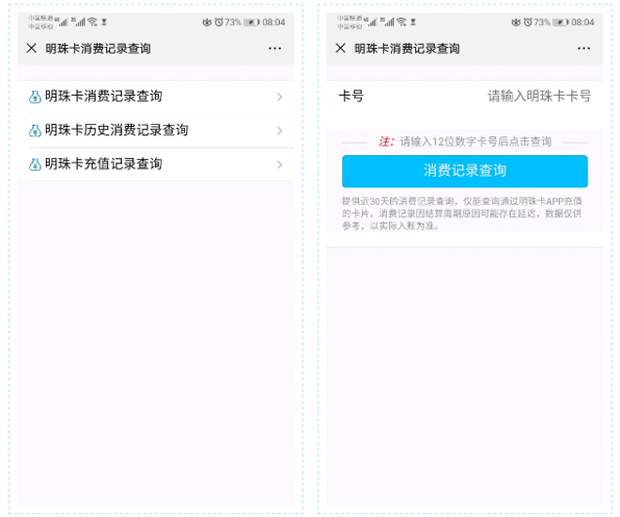The image size is (620, 517).
Task: Tap the red 注 note text above the query button
Action: [x=385, y=142]
